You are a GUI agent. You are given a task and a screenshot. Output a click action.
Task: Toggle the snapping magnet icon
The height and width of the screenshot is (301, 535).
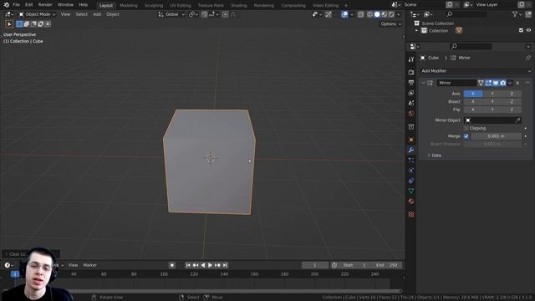(x=204, y=14)
